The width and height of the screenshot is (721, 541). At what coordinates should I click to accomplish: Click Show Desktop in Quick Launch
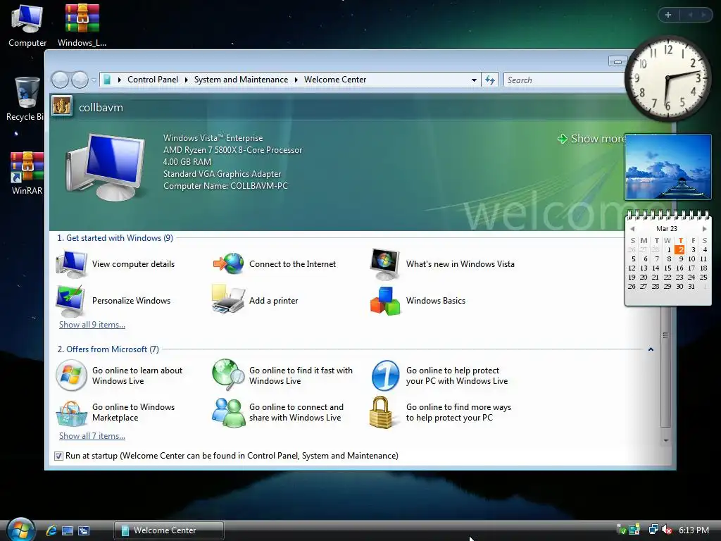(68, 530)
